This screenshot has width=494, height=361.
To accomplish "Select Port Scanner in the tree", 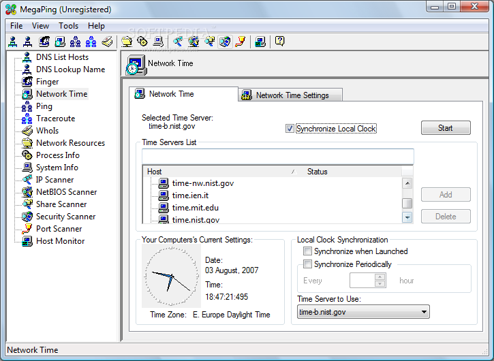I will (59, 229).
